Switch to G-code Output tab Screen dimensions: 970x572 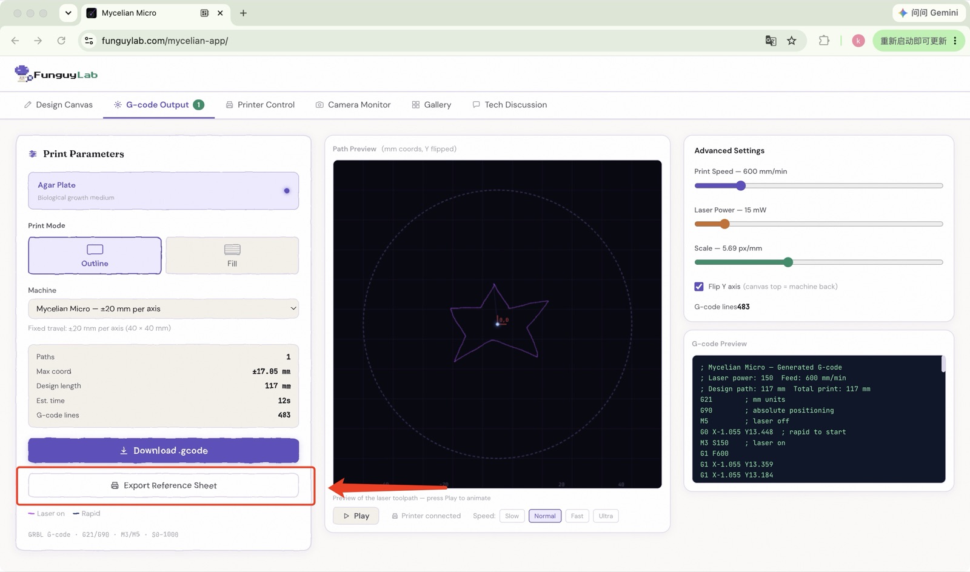pos(159,105)
